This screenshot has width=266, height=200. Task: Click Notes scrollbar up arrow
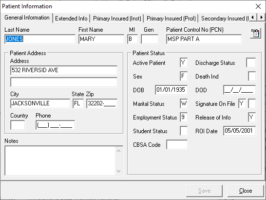[119, 151]
